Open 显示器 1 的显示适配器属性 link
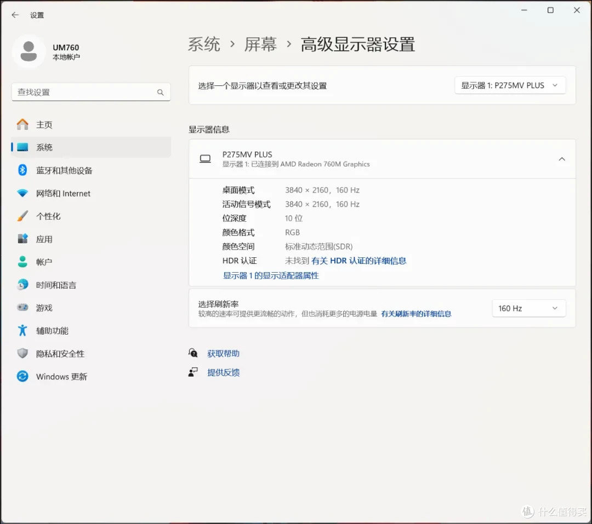The height and width of the screenshot is (524, 592). click(271, 275)
